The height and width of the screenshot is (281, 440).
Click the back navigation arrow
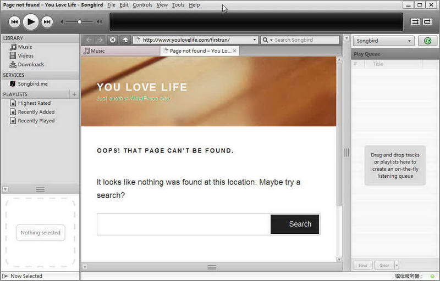click(x=89, y=40)
